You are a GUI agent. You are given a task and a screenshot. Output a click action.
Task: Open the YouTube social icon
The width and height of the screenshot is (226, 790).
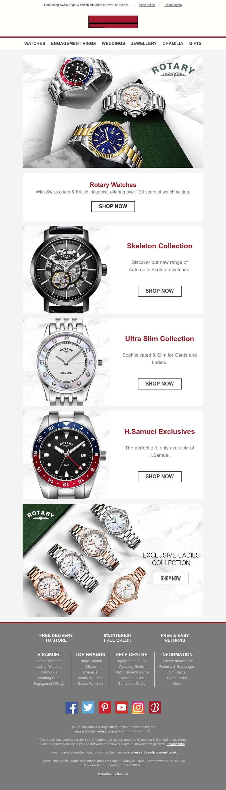[x=121, y=707]
